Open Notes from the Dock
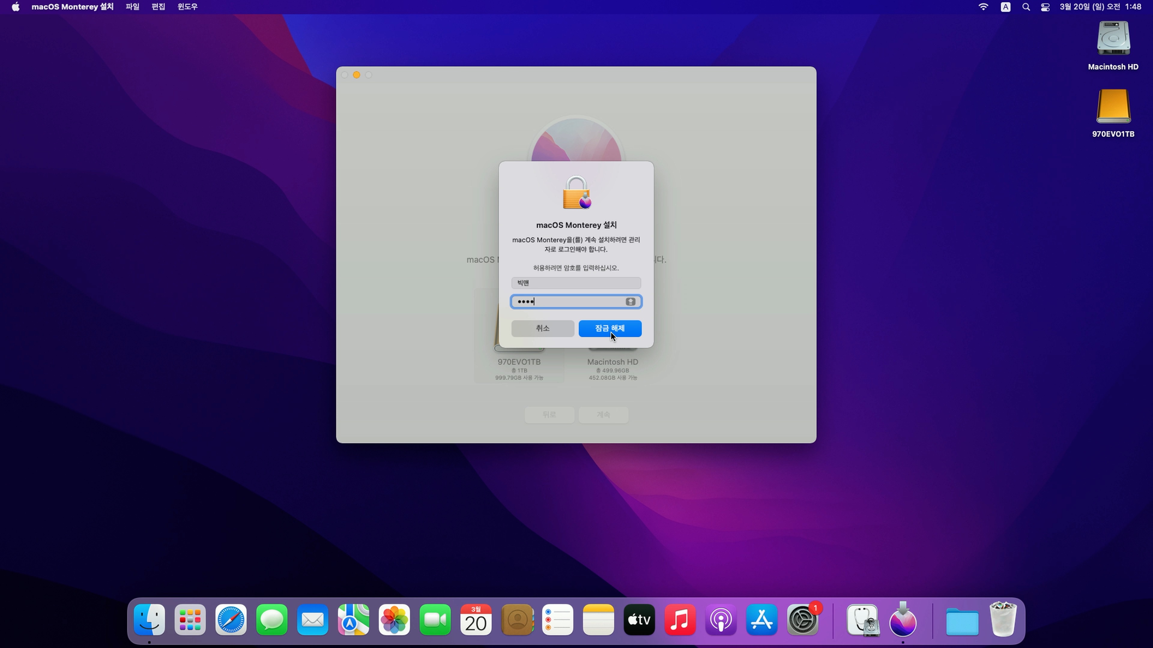 tap(598, 620)
